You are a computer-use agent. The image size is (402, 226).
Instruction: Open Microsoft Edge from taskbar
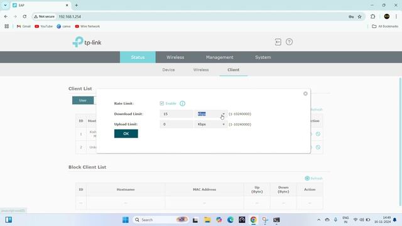[231, 220]
